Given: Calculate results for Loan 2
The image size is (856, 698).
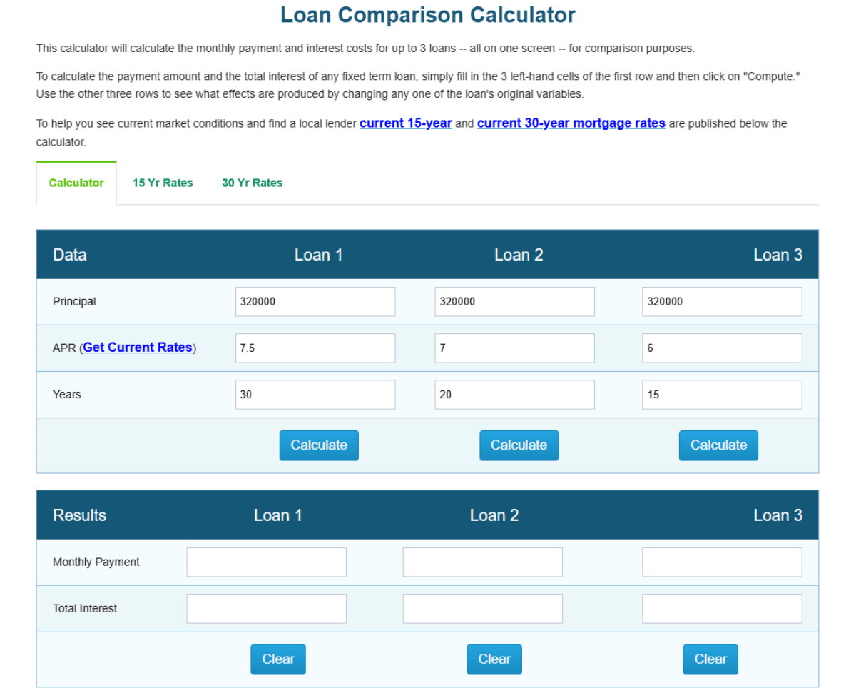Looking at the screenshot, I should pos(519,445).
